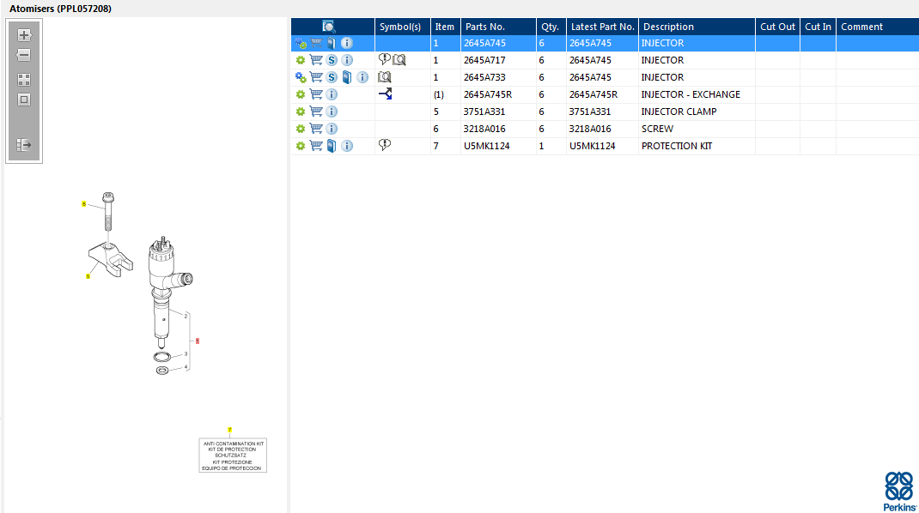Select parts number cell 3751A331
This screenshot has height=513, width=919.
tap(498, 112)
